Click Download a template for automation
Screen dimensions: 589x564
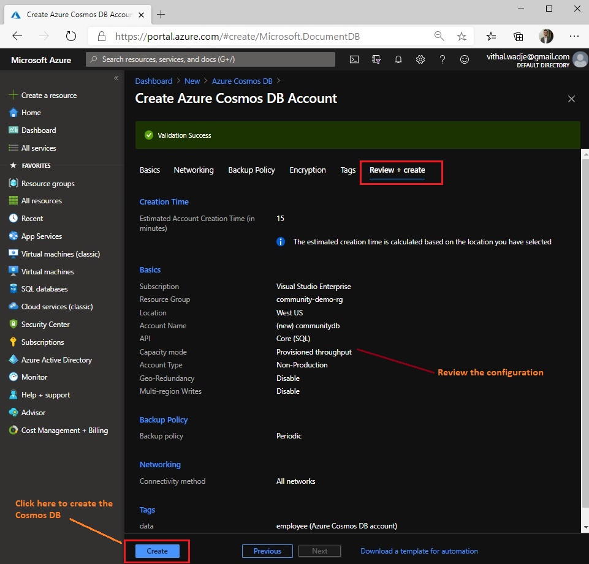[x=419, y=551]
